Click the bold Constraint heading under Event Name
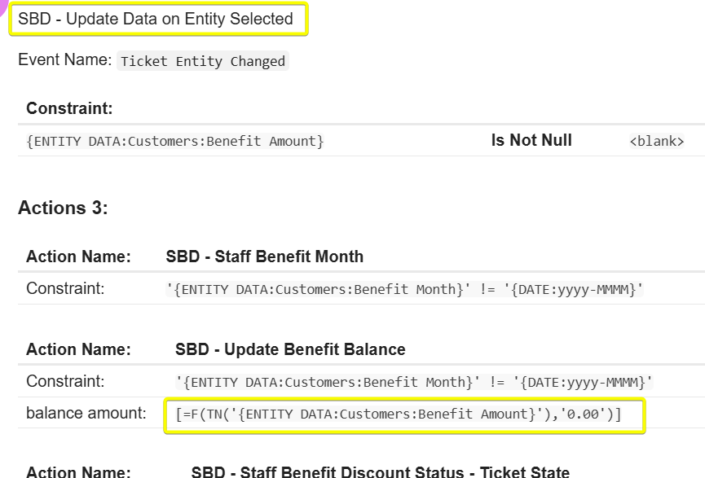 tap(69, 108)
